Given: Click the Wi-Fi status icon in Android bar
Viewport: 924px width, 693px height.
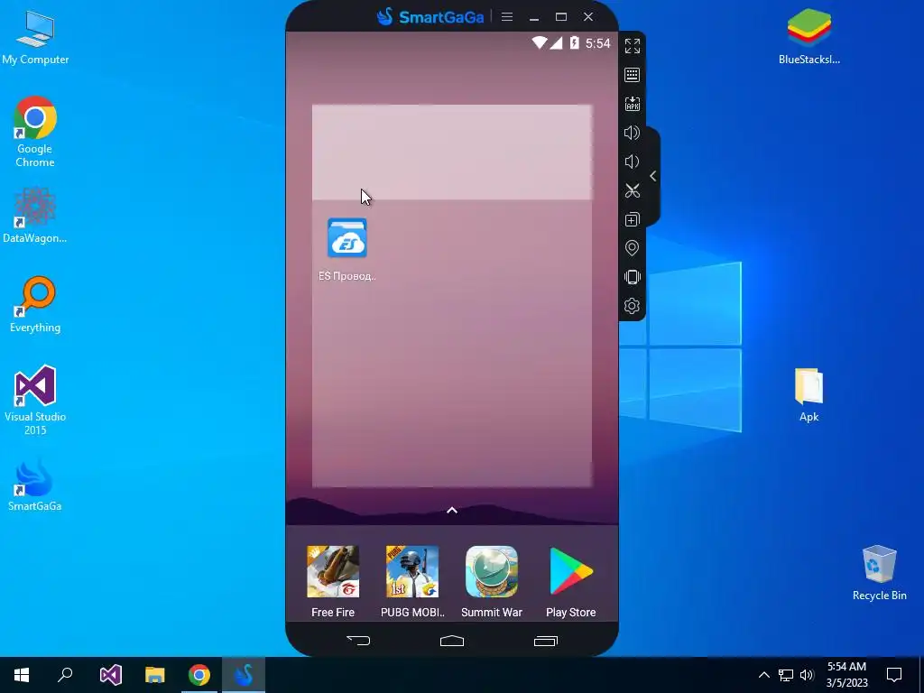Looking at the screenshot, I should (539, 42).
